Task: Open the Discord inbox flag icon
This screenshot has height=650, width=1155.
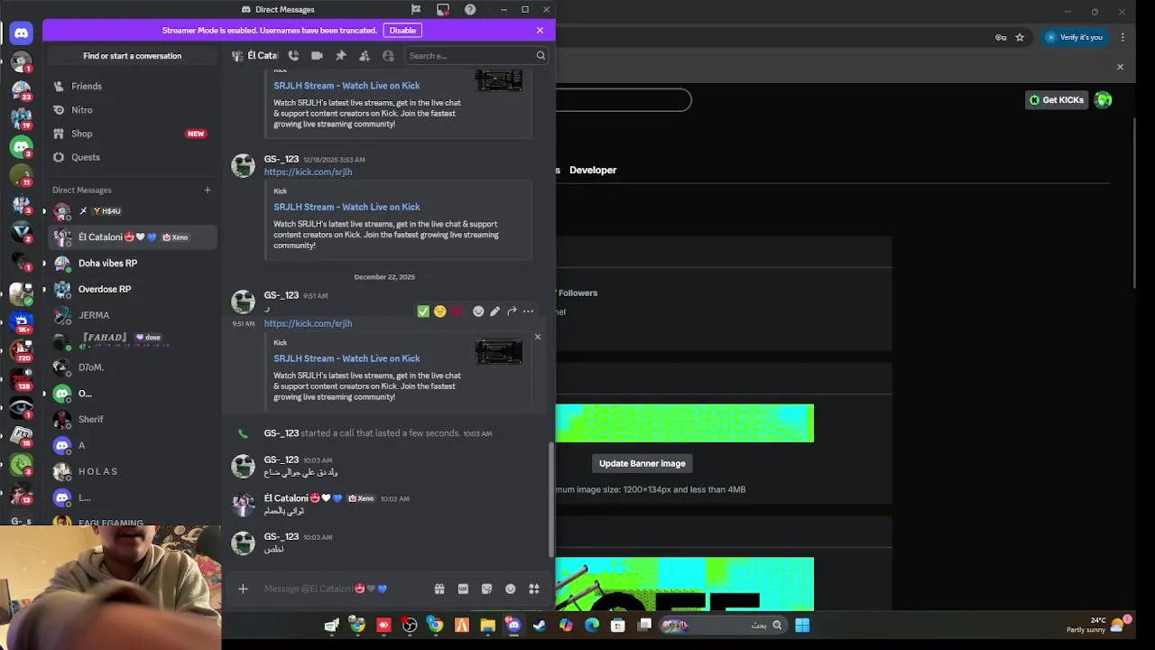Action: click(x=416, y=10)
